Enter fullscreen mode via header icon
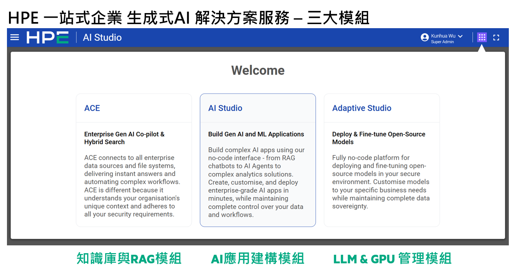This screenshot has height=267, width=517. [496, 38]
